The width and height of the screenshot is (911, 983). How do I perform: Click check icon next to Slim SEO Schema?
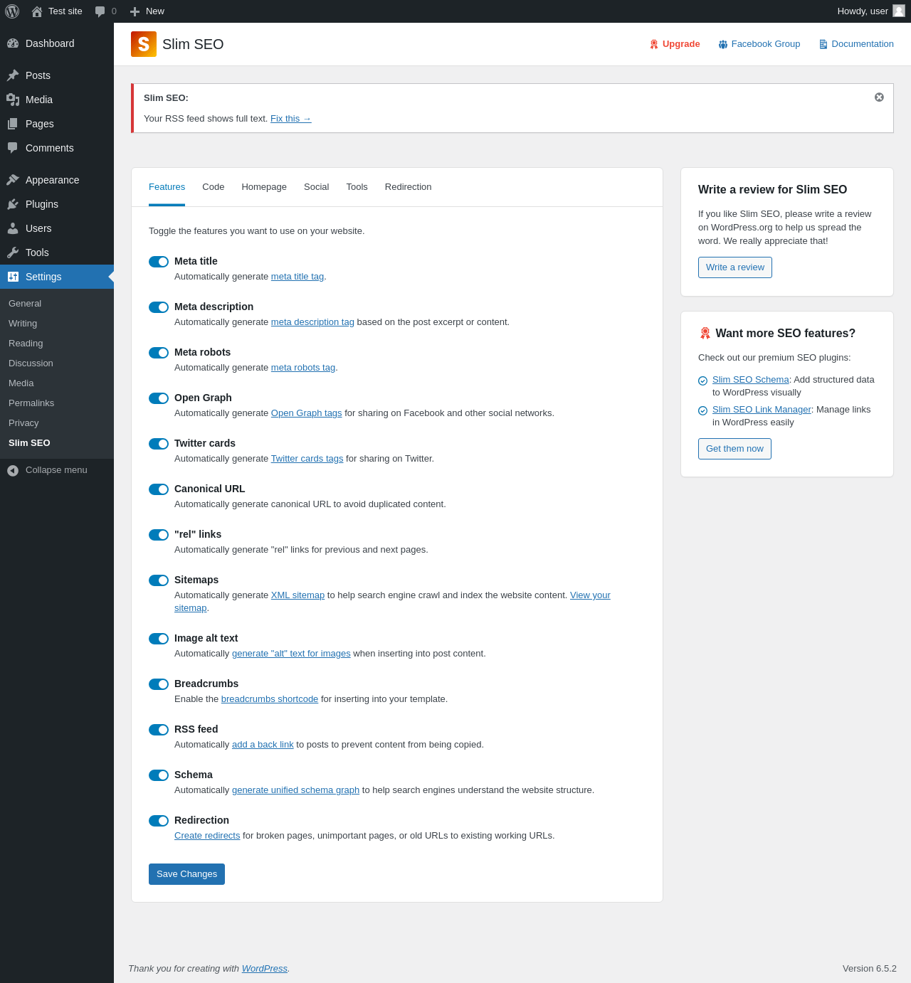tap(703, 381)
